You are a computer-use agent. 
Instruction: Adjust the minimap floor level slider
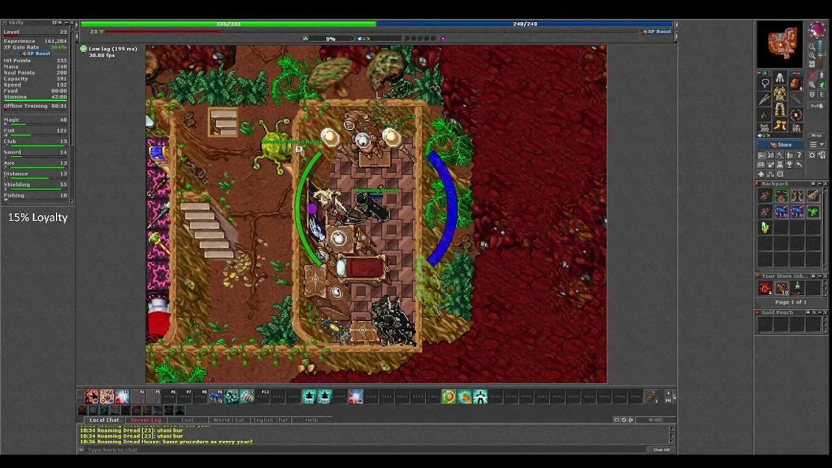coord(821,54)
